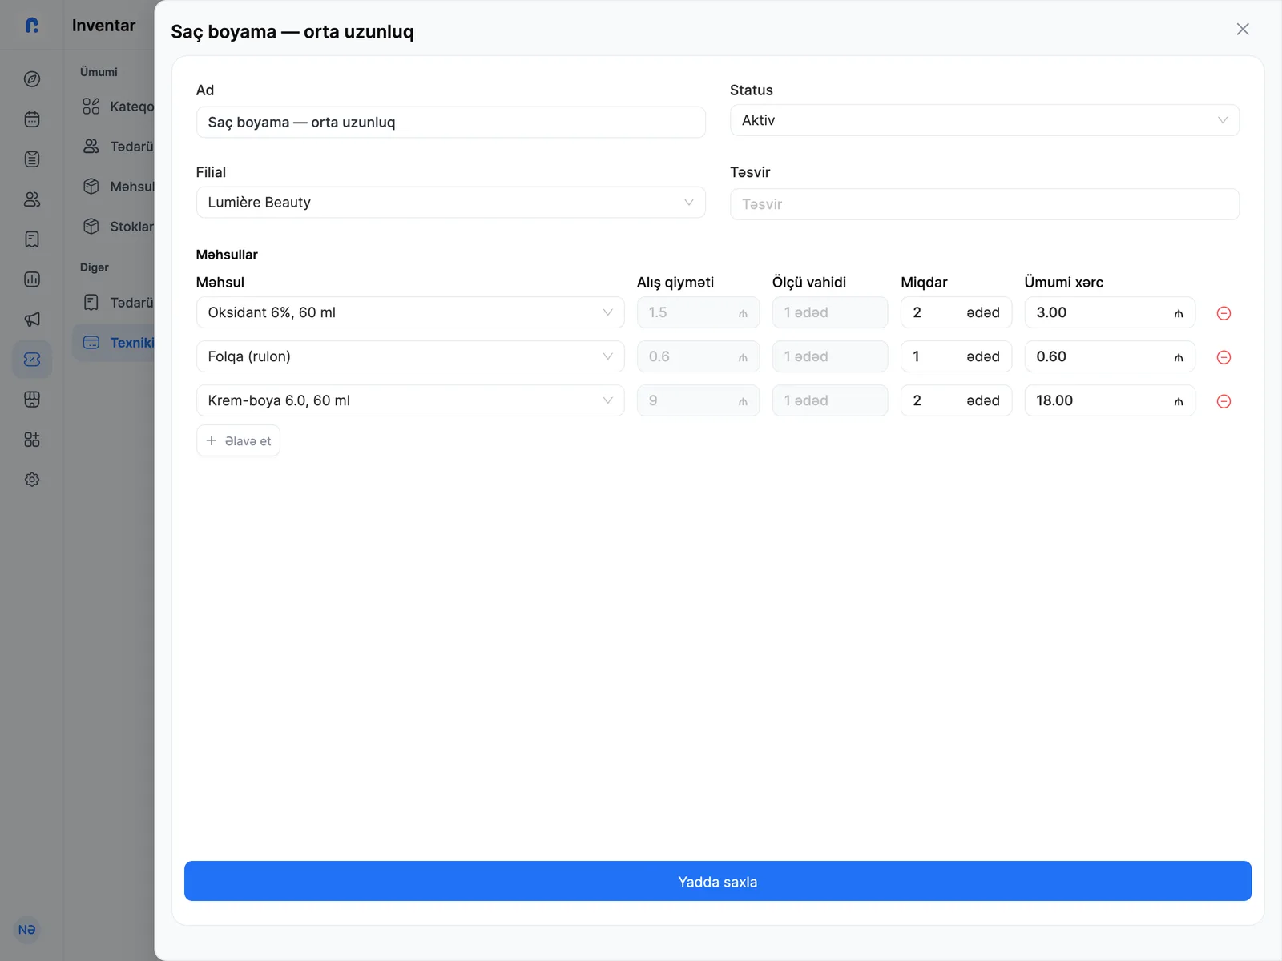Edit Ümumi xərc field showing 3.00
This screenshot has width=1282, height=961.
(1110, 312)
